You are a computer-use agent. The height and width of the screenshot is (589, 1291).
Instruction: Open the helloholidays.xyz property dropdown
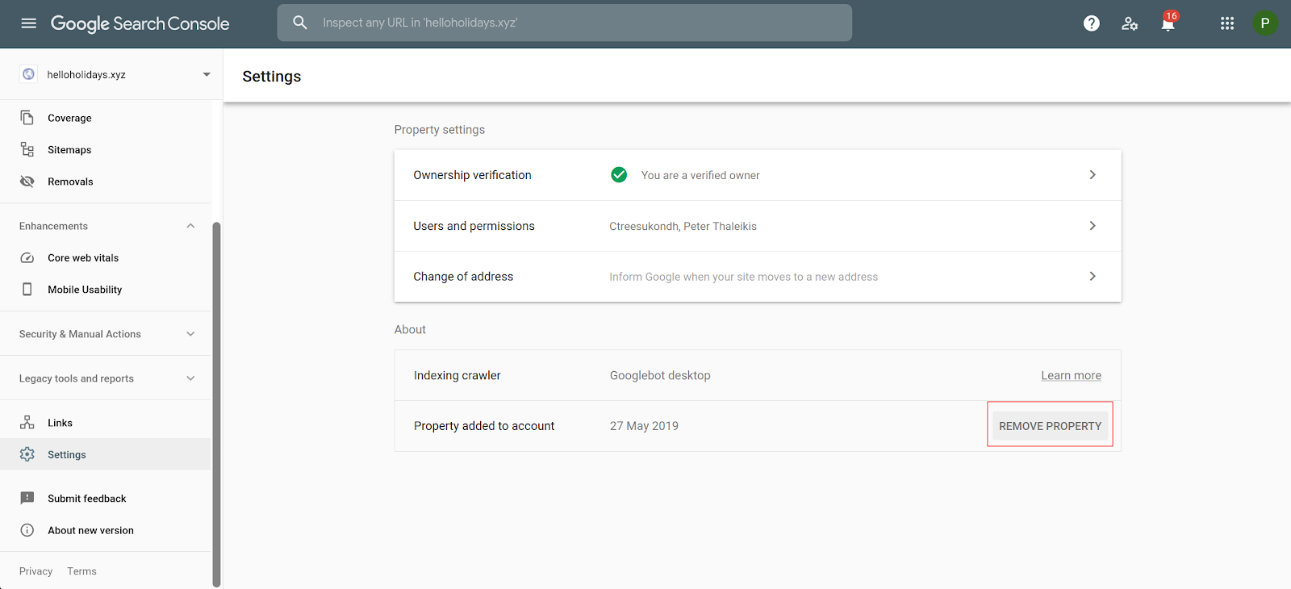coord(206,74)
